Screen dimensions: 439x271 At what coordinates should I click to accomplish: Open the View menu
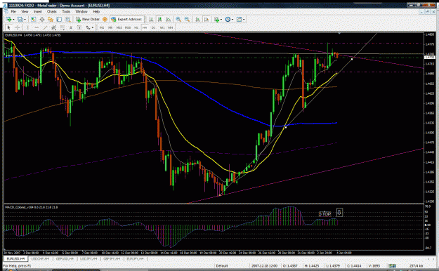(x=25, y=11)
